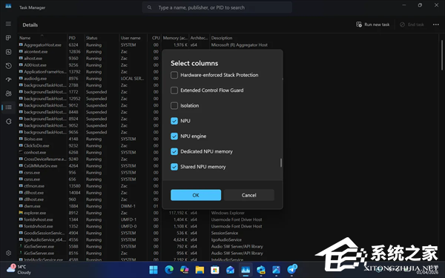Screen dimensions: 445x278
Task: Select dllhost.exe with PID 14084
Action: pos(34,193)
